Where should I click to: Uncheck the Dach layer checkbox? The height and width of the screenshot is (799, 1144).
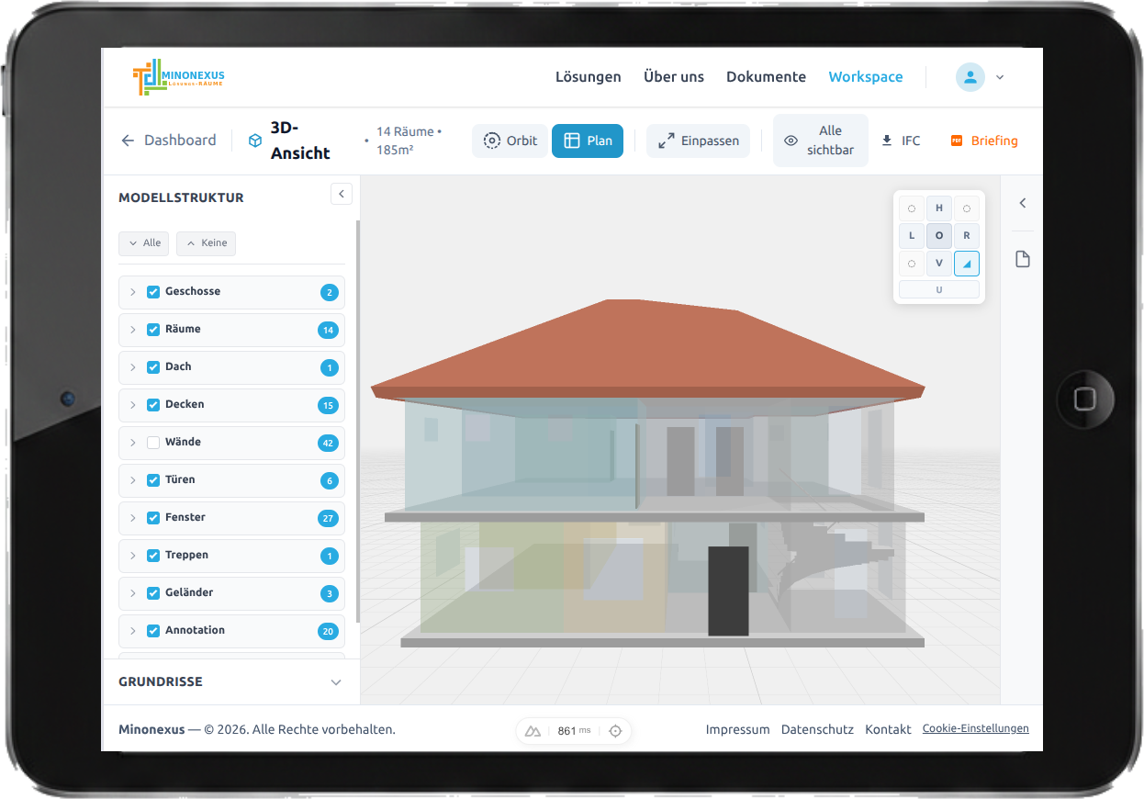[153, 367]
